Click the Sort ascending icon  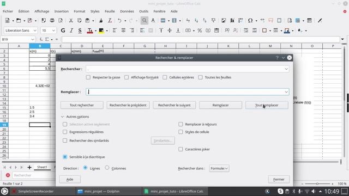196,21
